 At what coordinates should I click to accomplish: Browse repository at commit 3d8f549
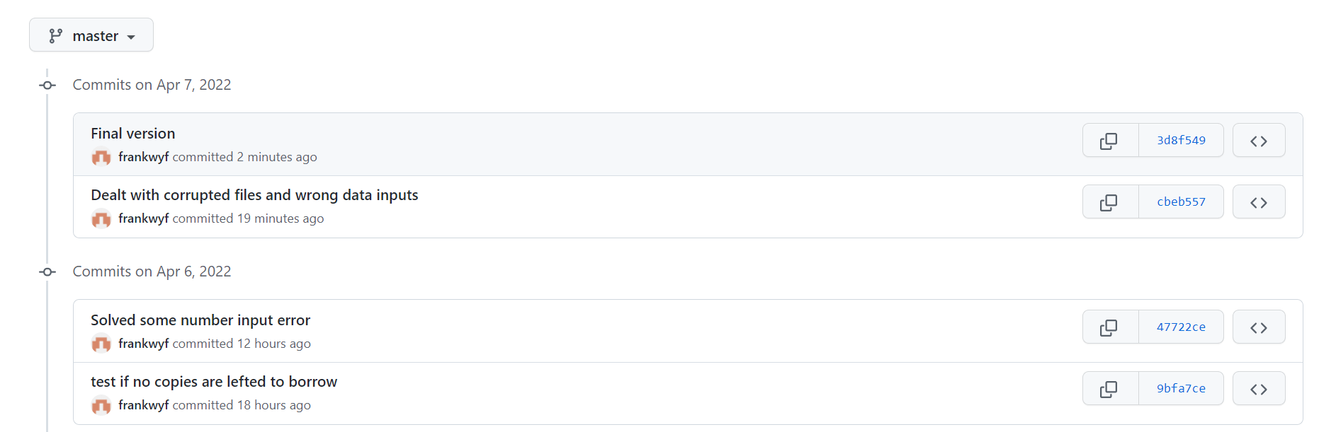click(x=1259, y=140)
